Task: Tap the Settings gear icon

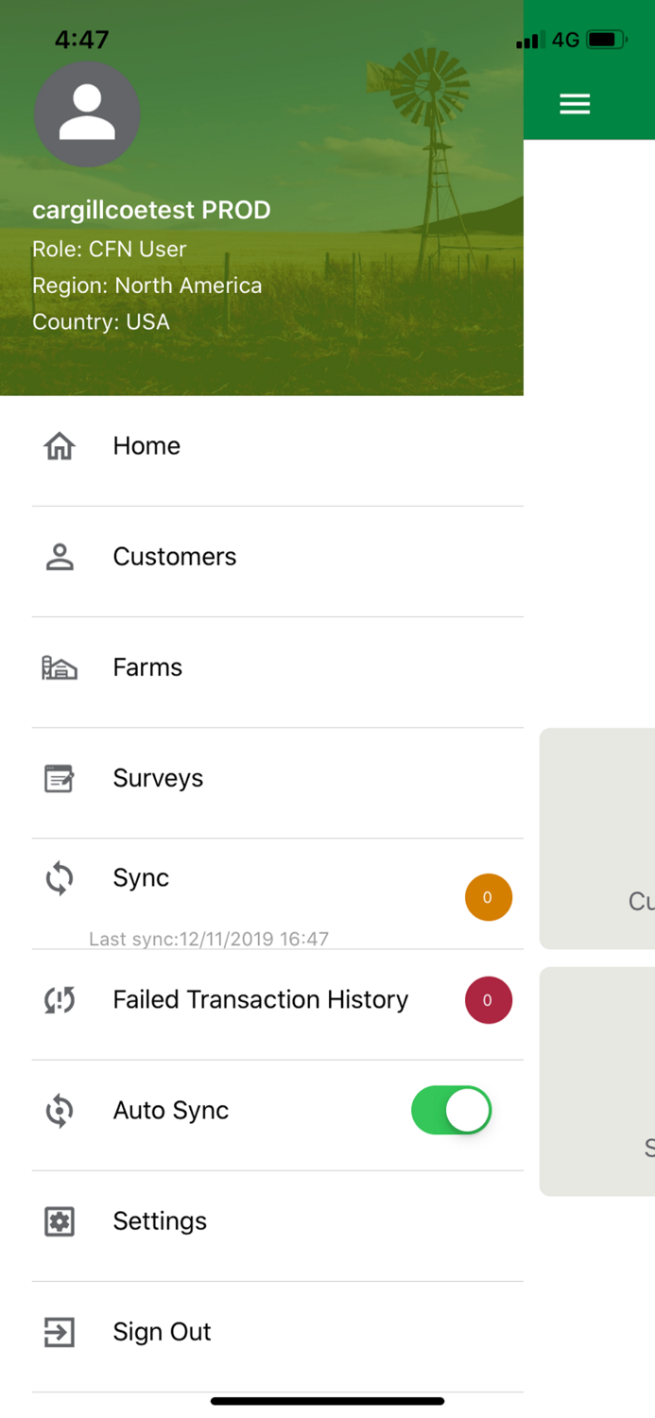Action: coord(60,1221)
